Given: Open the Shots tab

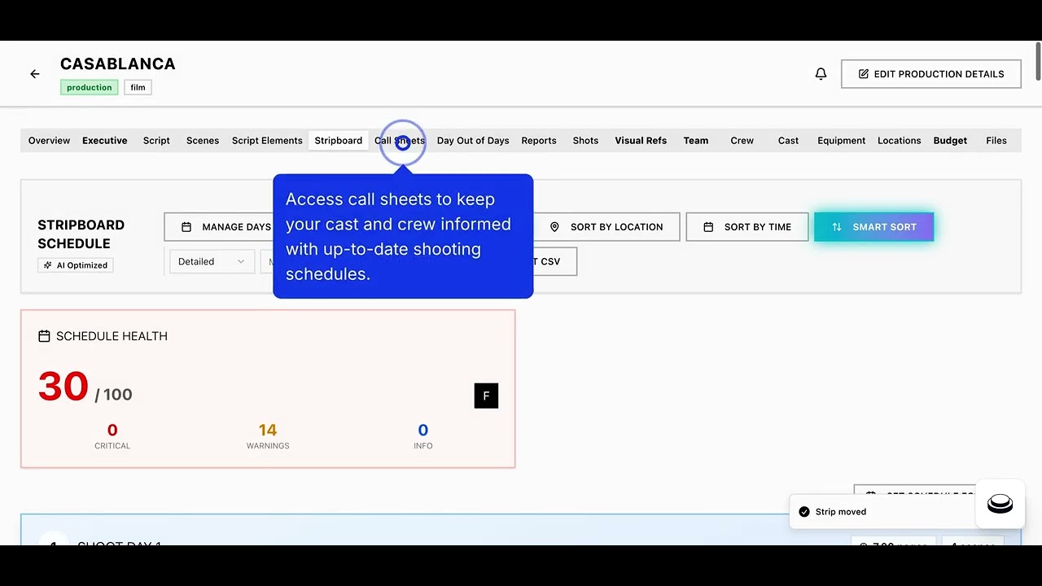Looking at the screenshot, I should click(x=585, y=141).
